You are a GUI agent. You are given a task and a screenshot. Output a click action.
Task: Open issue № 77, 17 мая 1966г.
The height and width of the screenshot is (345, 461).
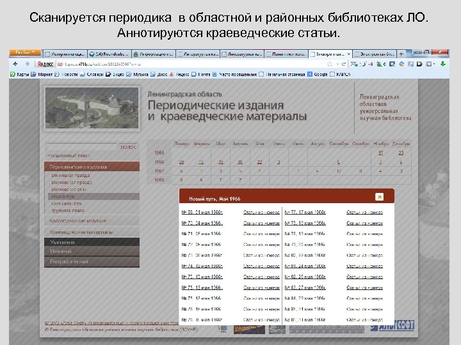[305, 212]
